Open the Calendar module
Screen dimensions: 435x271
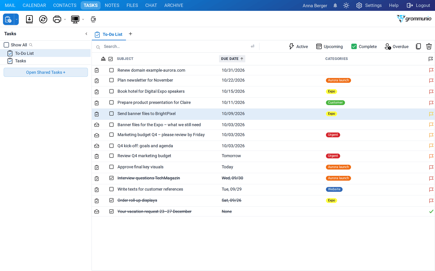click(34, 5)
